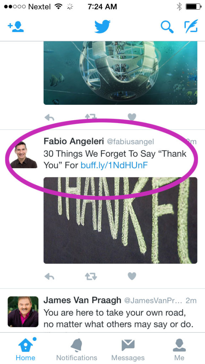View the underwater sphere image

[x=120, y=73]
